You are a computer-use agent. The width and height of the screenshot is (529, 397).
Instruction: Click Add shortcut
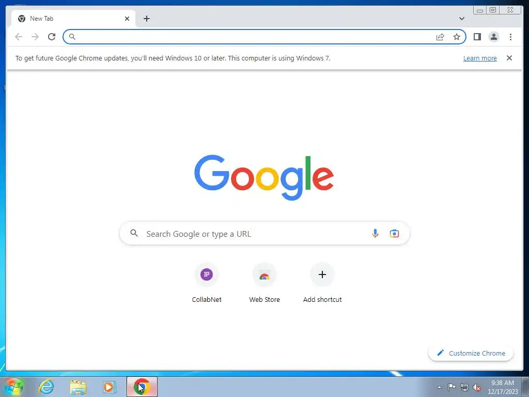322,284
